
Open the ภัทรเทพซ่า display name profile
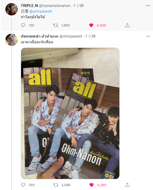[x=40, y=36]
